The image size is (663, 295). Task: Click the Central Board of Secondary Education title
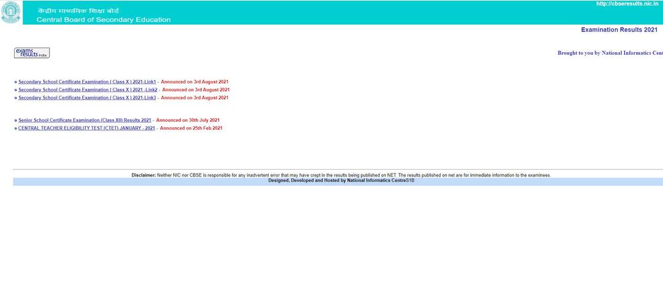coord(103,20)
